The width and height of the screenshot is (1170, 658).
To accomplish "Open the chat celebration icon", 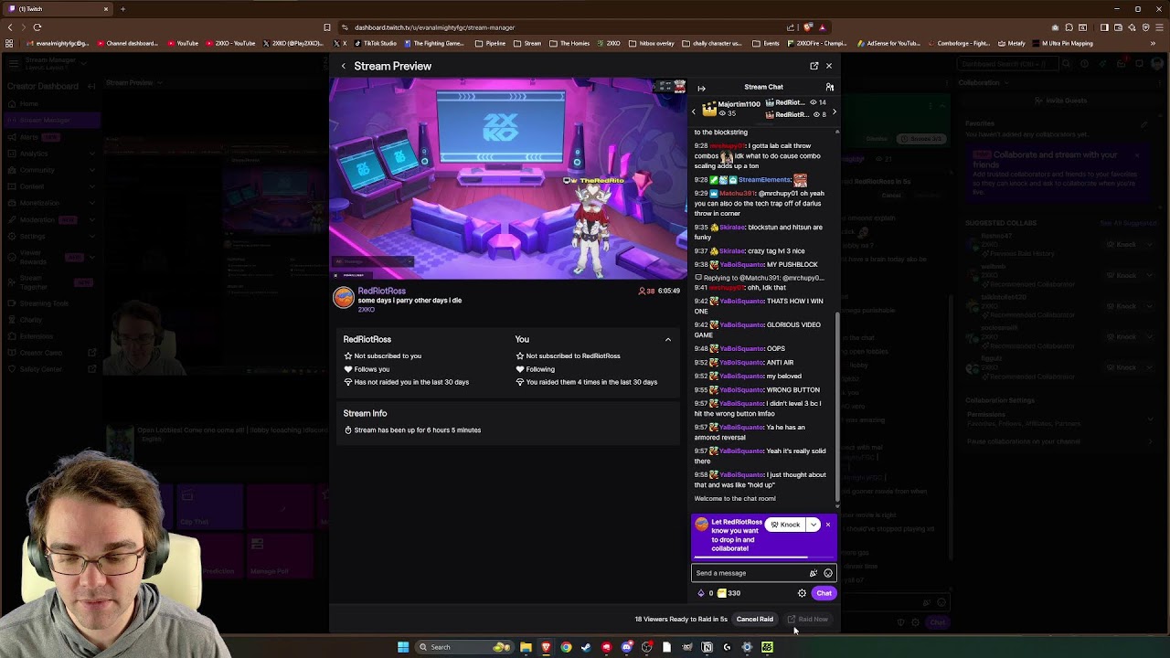I will point(813,573).
